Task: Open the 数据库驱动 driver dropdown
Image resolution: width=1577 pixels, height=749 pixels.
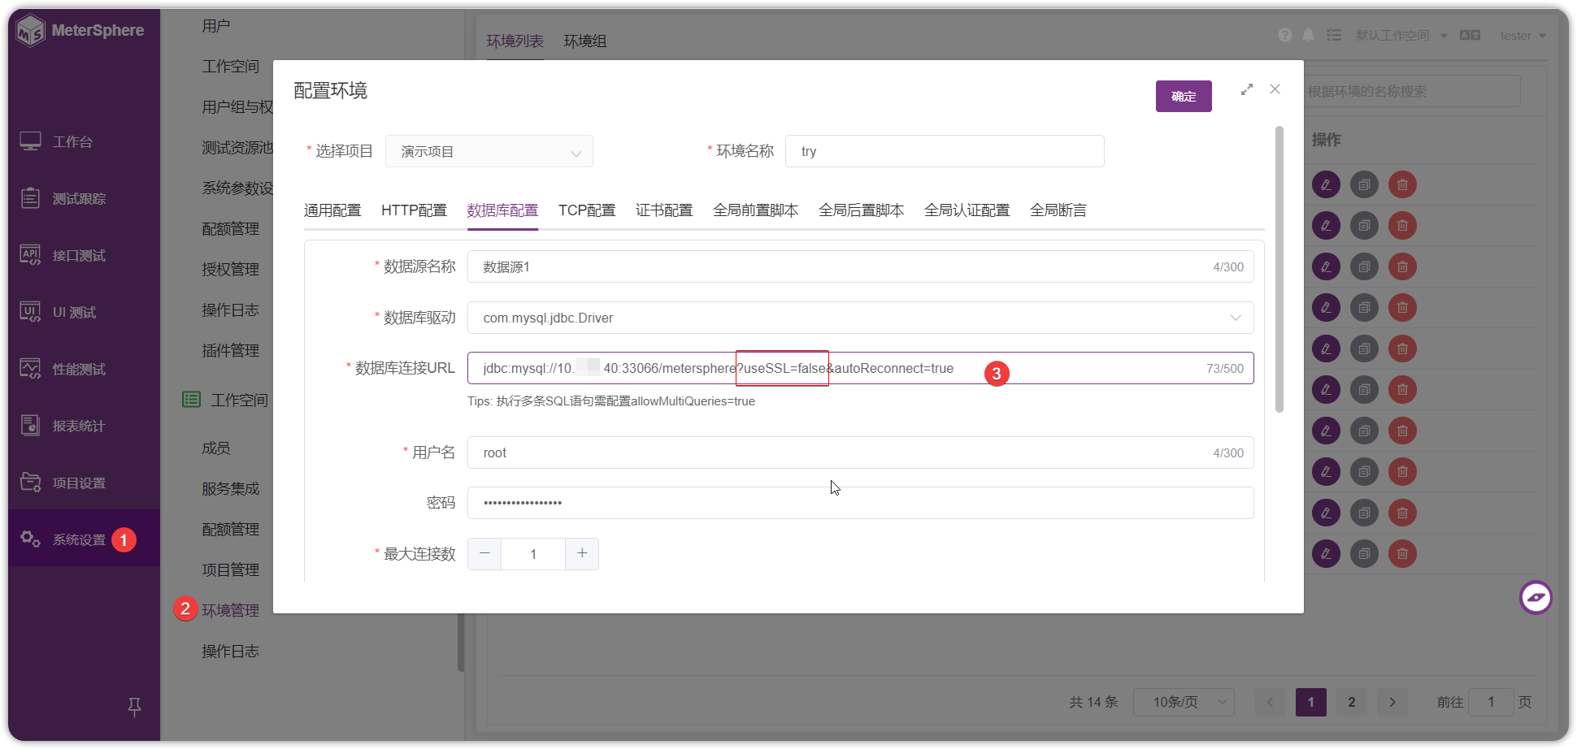Action: 860,318
